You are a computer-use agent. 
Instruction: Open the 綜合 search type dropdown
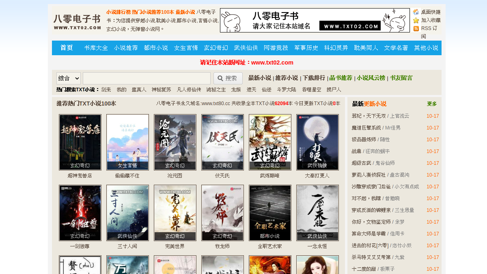pyautogui.click(x=69, y=78)
